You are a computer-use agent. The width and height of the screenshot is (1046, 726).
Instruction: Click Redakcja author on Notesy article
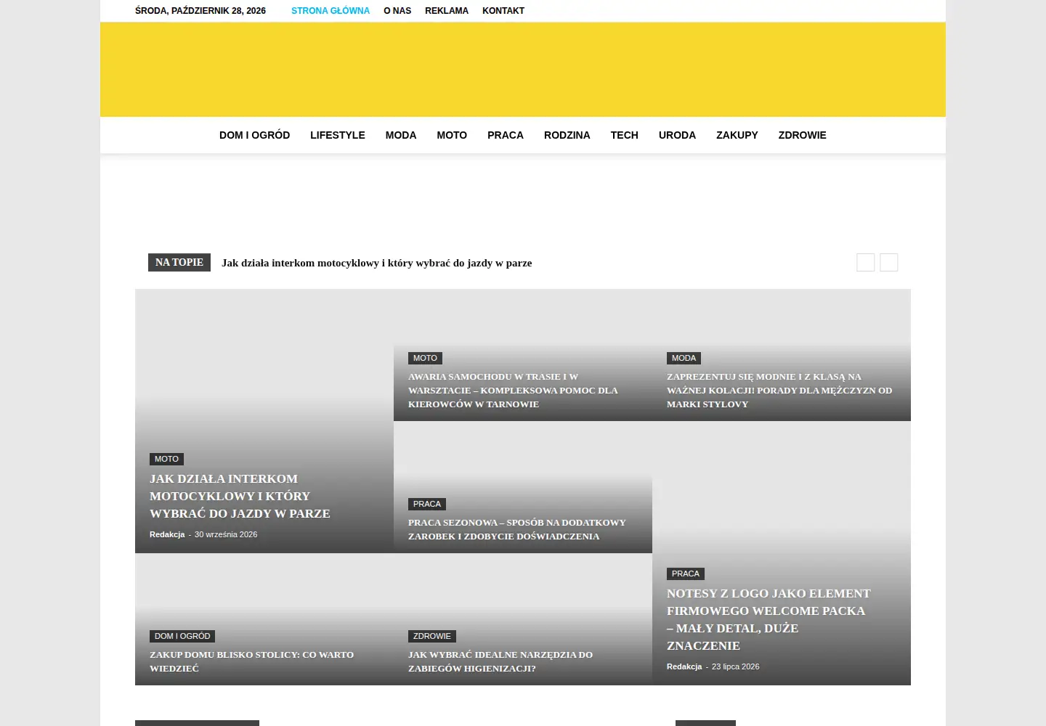coord(684,666)
